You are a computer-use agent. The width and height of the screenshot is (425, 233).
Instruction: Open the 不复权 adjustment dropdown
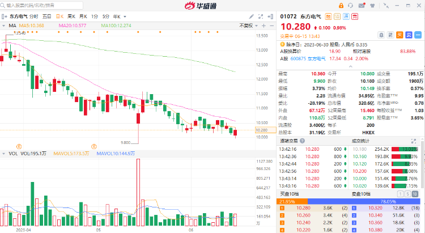pyautogui.click(x=249, y=26)
